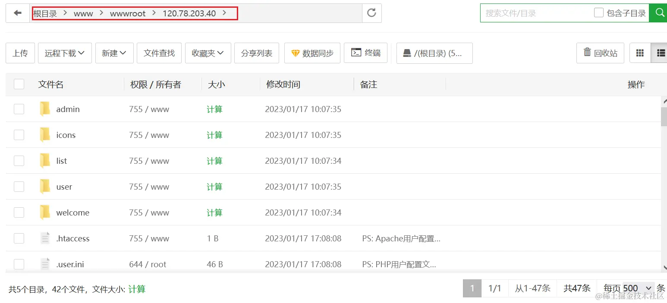Calculate size of welcome folder
Viewport: 667px width, 303px height.
point(214,212)
